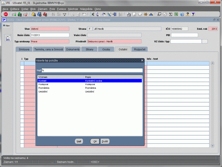Click the red EXIT toolbar icon

pyautogui.click(x=6, y=14)
